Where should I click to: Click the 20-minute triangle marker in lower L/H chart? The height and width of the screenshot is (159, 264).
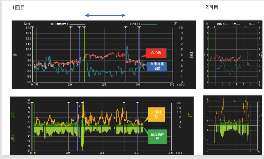69,102
